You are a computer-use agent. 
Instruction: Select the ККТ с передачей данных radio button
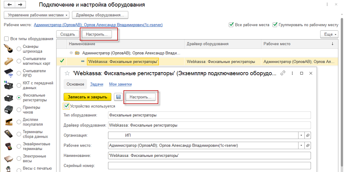point(19,86)
